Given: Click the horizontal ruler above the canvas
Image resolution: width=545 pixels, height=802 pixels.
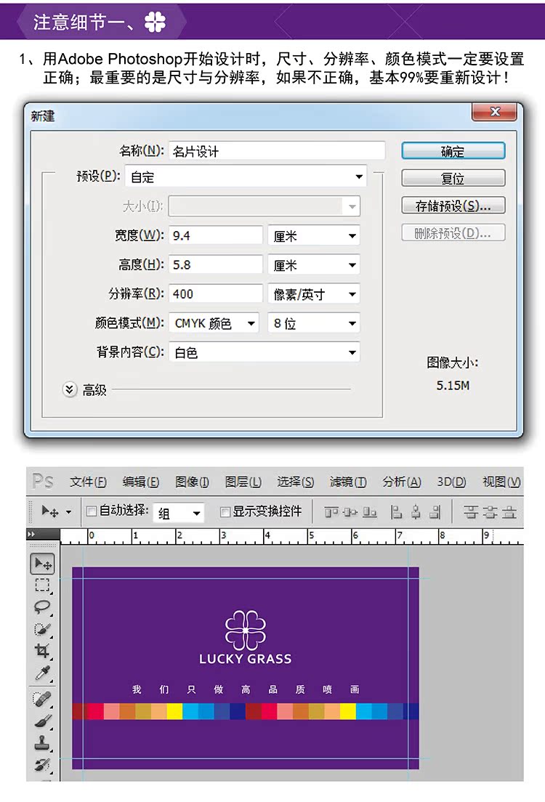Looking at the screenshot, I should click(291, 537).
